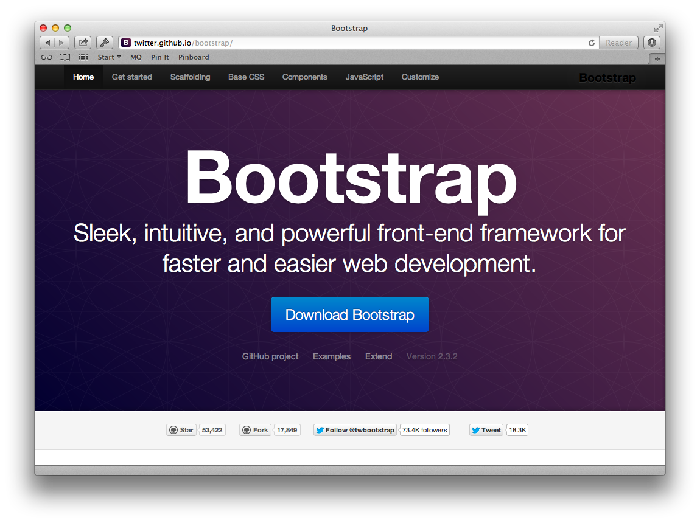700x523 pixels.
Task: Navigate to Components
Action: 305,77
